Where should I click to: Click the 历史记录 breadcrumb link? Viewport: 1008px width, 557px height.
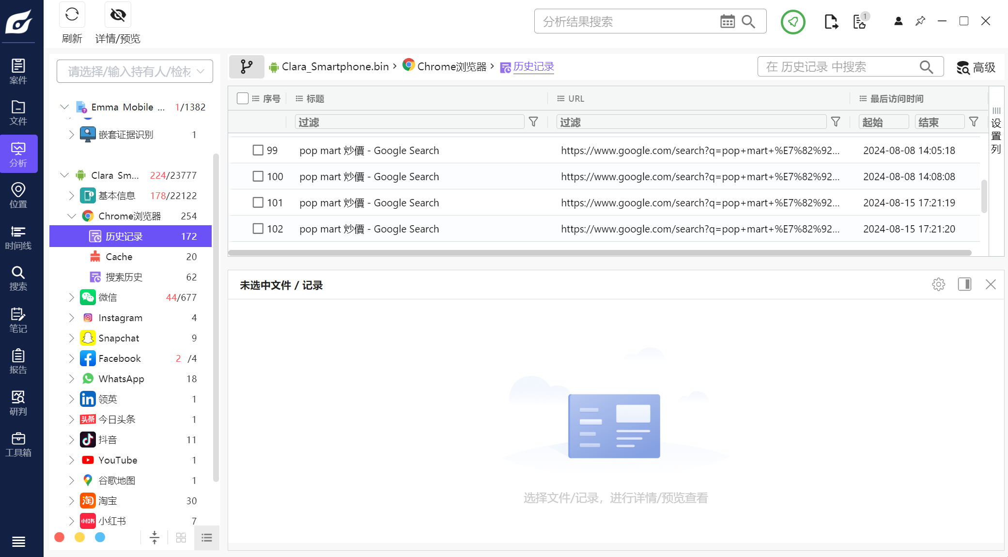coord(533,66)
